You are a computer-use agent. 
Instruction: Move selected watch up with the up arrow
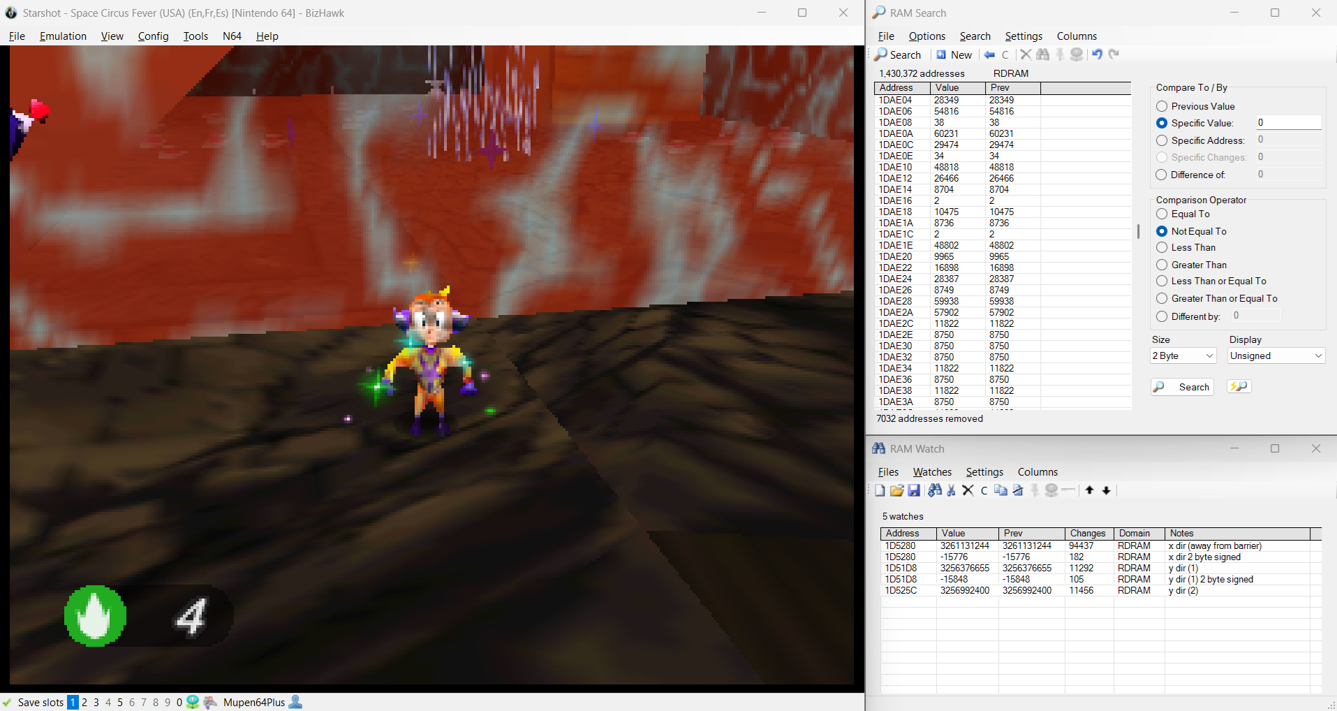coord(1089,490)
